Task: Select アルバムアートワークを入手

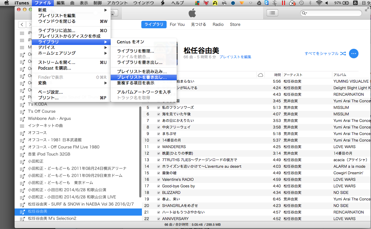Action: coord(144,92)
